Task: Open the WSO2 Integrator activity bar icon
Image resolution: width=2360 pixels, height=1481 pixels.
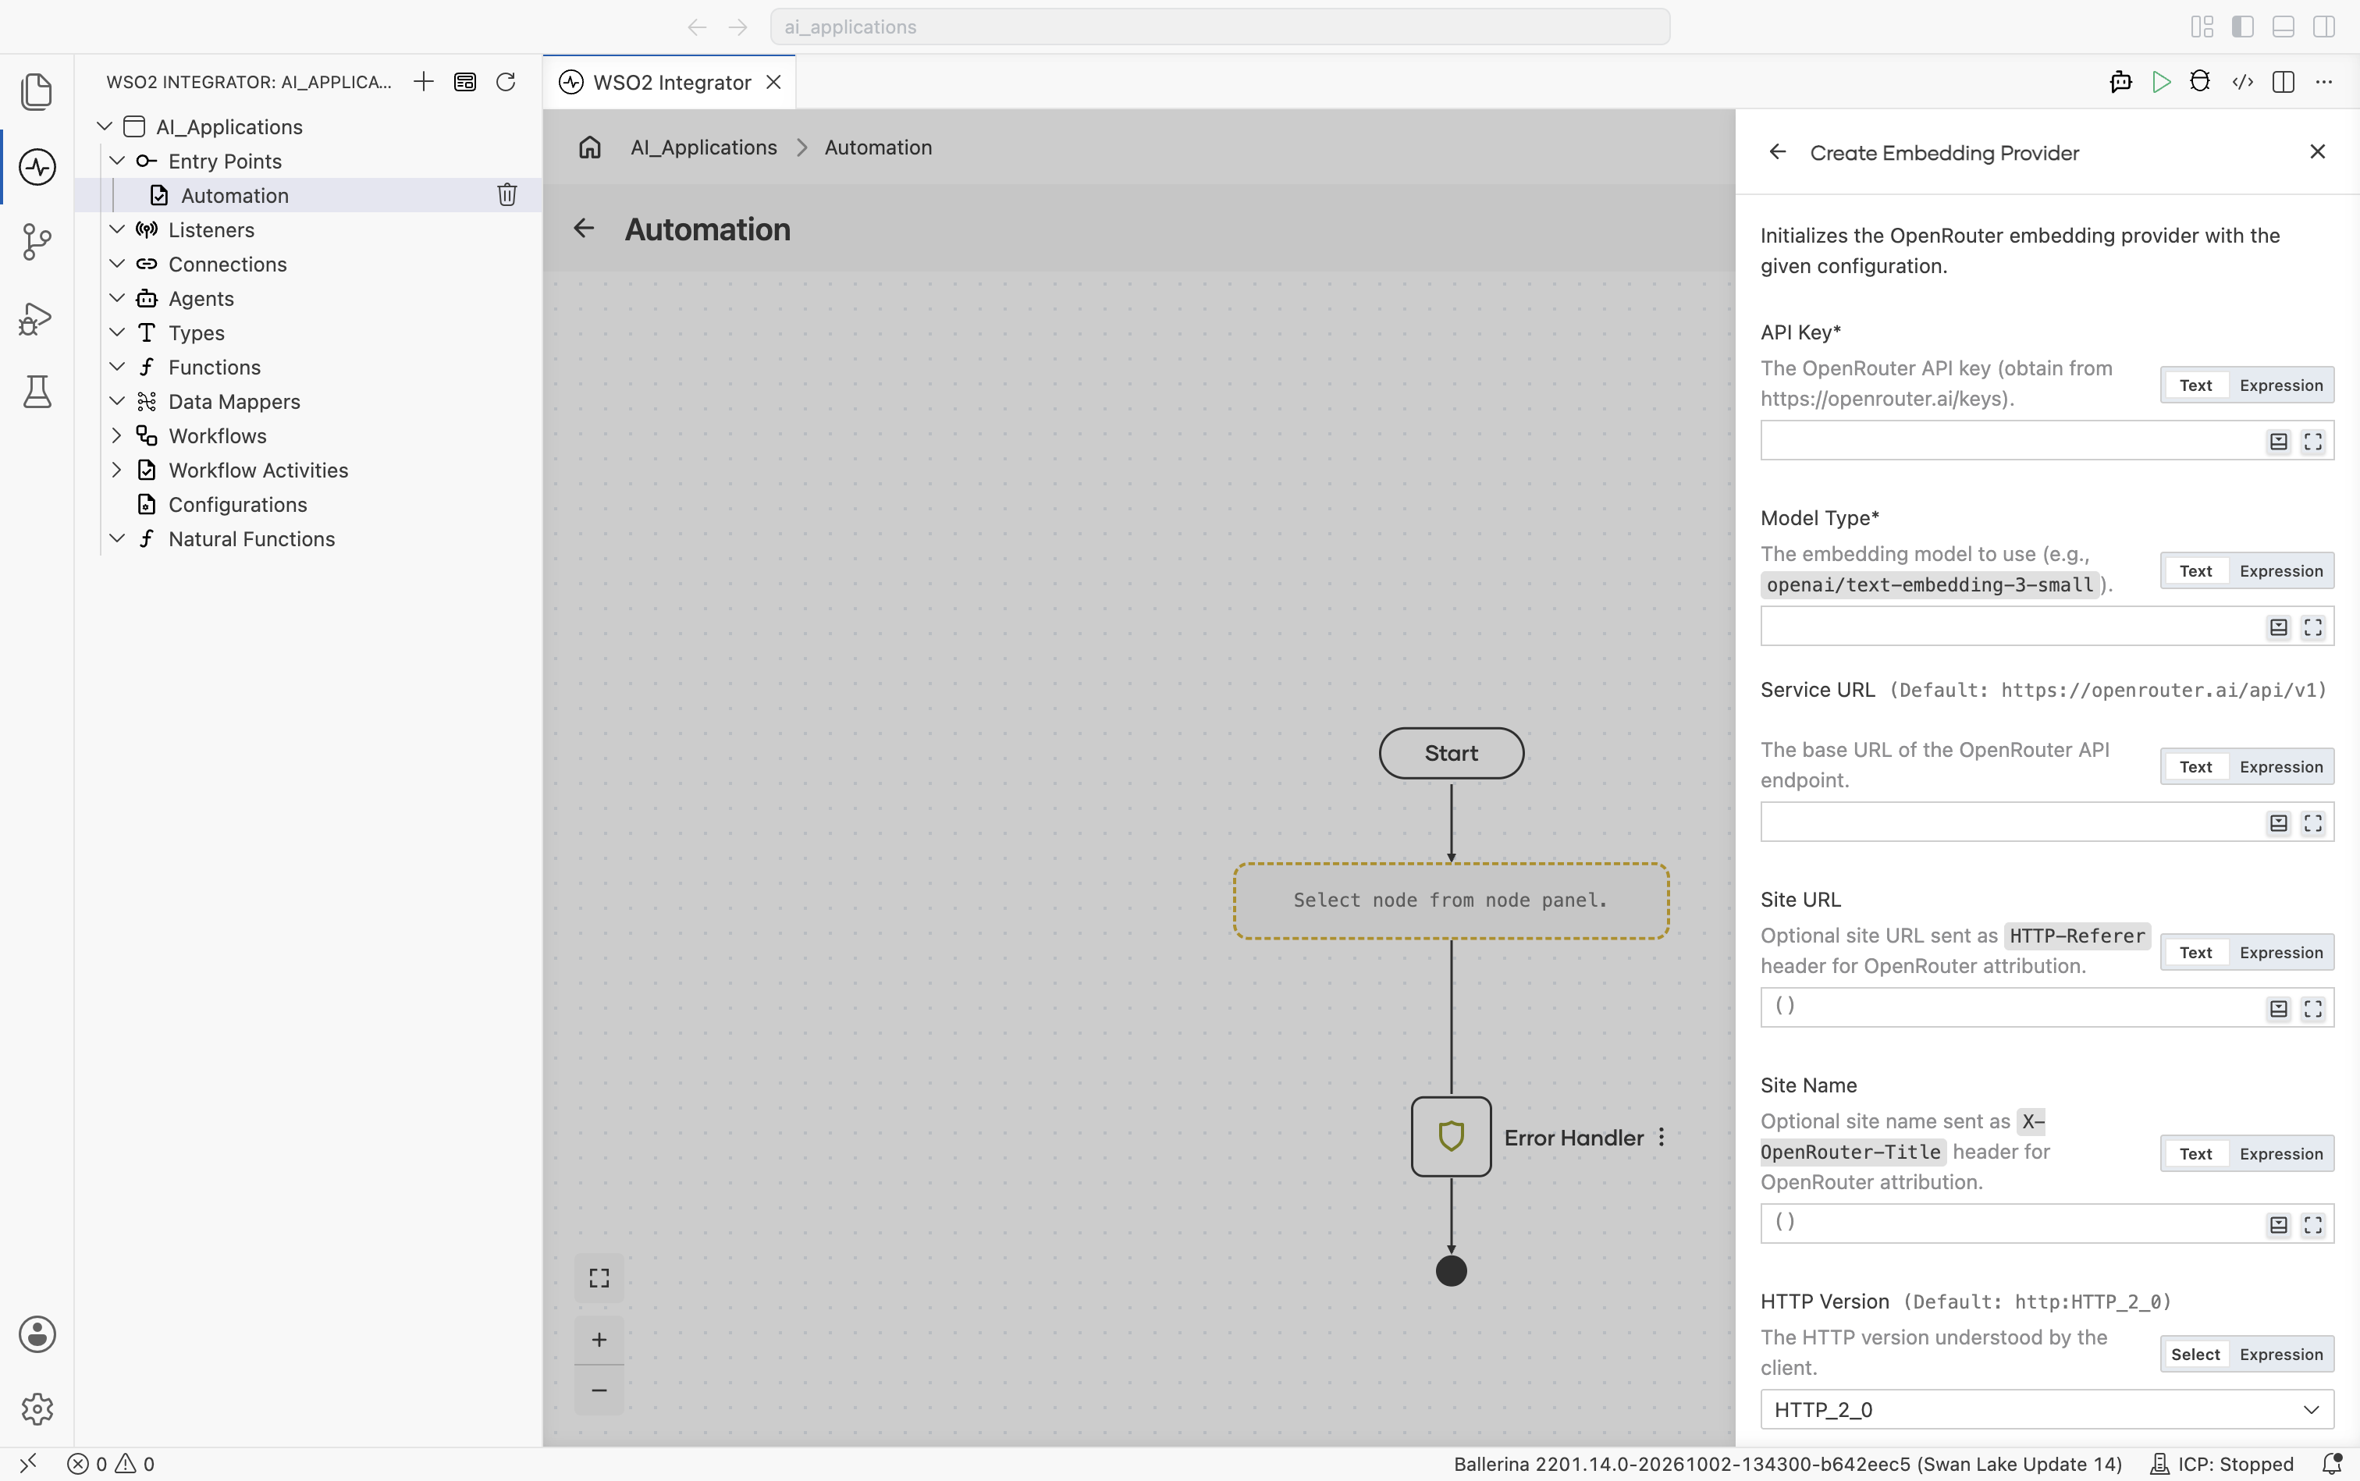Action: click(36, 166)
